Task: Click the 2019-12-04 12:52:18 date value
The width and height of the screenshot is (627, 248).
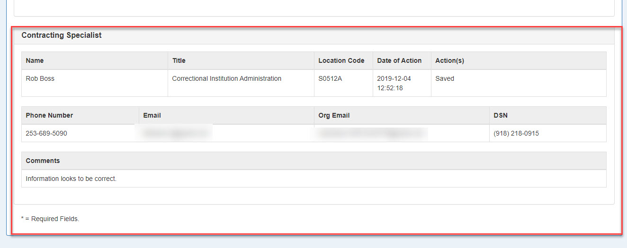Action: click(394, 83)
